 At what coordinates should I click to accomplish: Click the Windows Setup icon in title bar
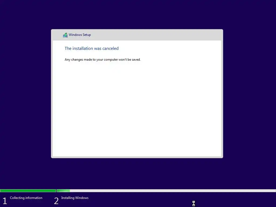[65, 35]
